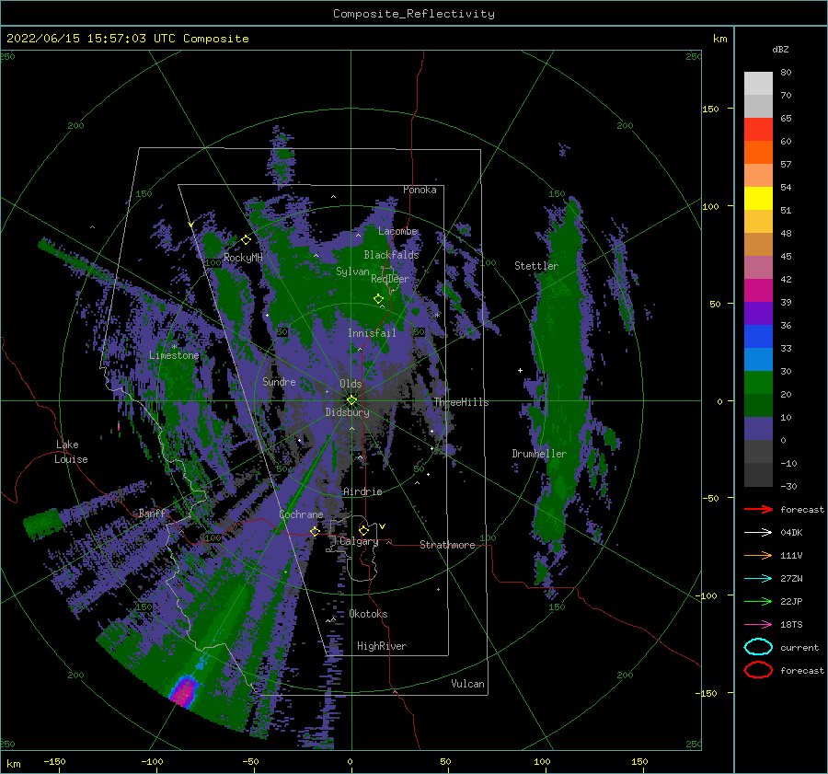Image resolution: width=828 pixels, height=774 pixels.
Task: Click the Sylvan label
Action: [352, 271]
